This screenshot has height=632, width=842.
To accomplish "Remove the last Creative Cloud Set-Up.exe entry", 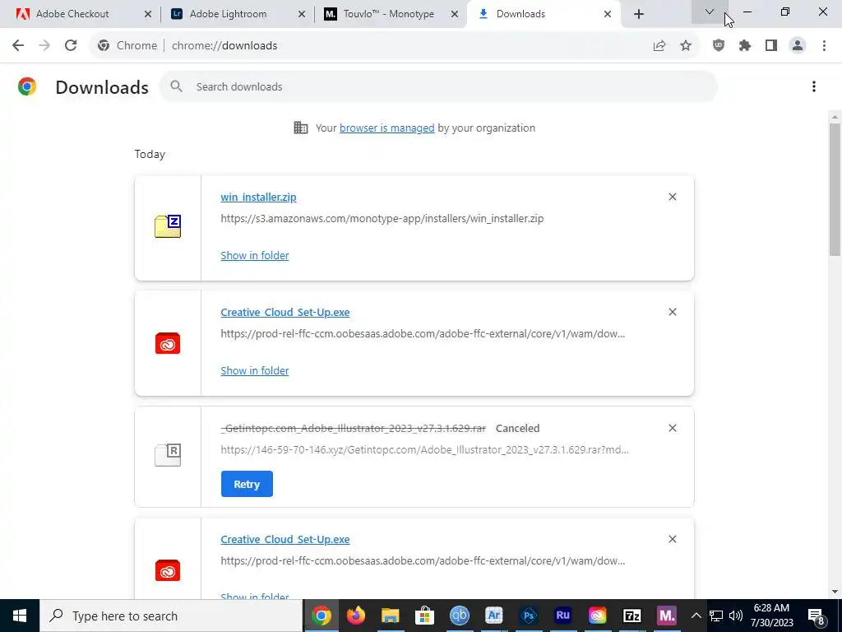I will pos(673,539).
